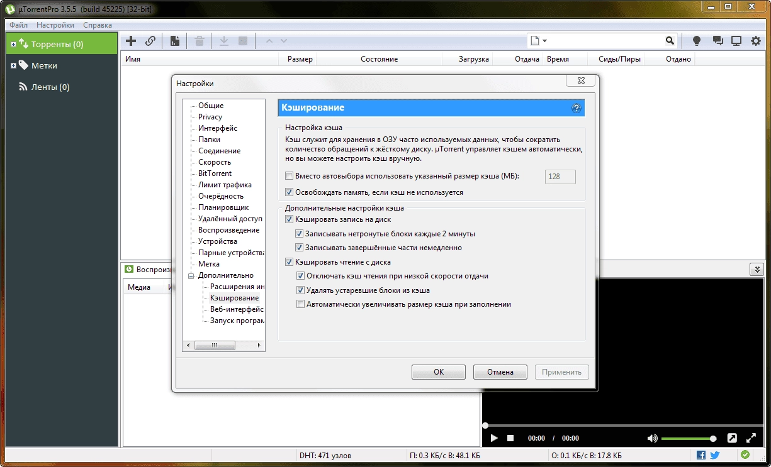Close the Настройки dialog
The width and height of the screenshot is (771, 467).
click(x=580, y=81)
